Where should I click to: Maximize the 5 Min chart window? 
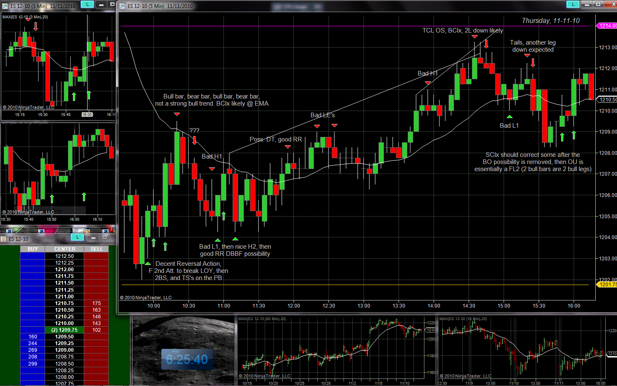(x=598, y=4)
